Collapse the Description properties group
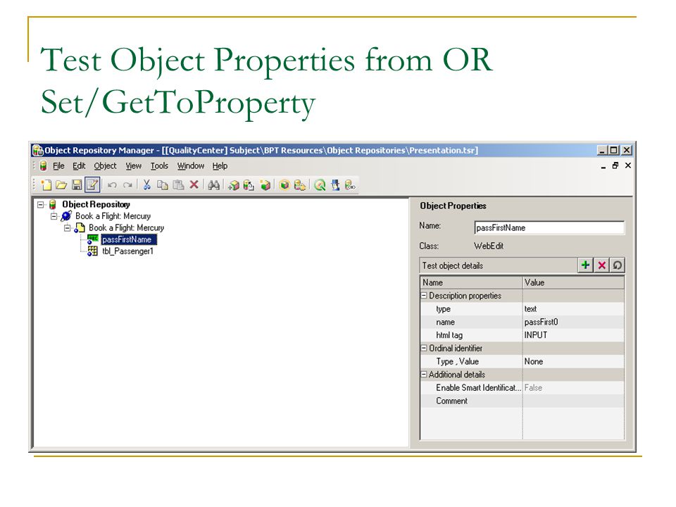Screen dimensions: 676x507 click(x=424, y=295)
